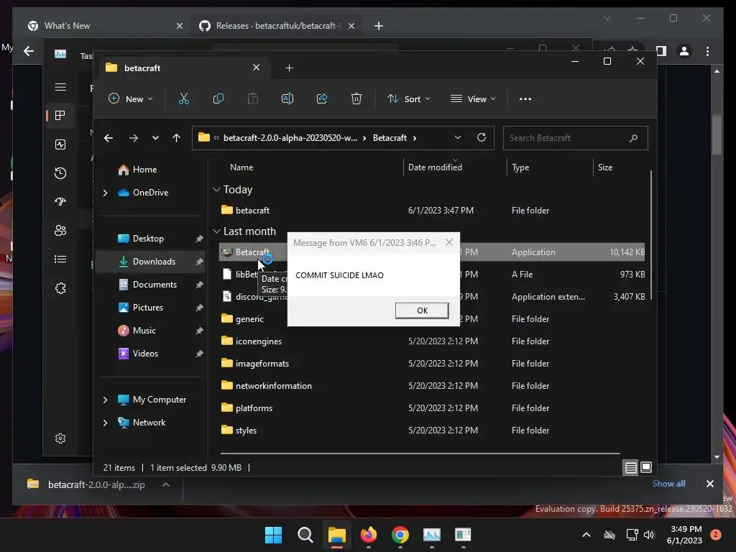Sort by the Date modified column header

click(x=435, y=167)
